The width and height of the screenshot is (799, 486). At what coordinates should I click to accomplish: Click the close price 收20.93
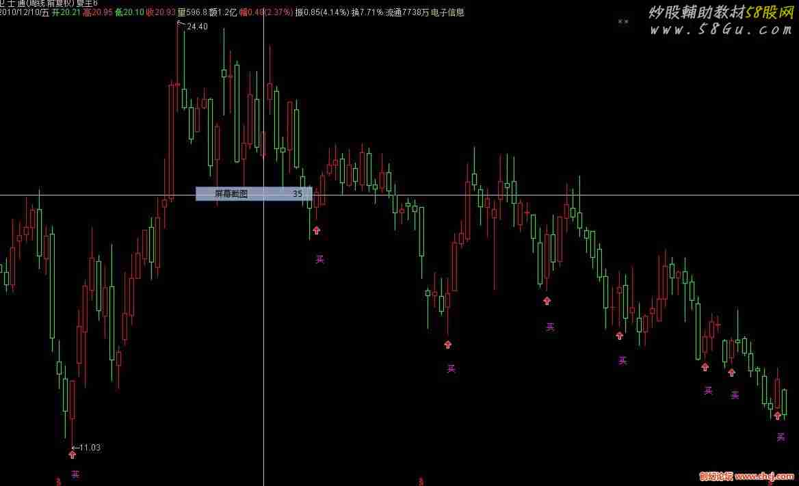point(161,12)
